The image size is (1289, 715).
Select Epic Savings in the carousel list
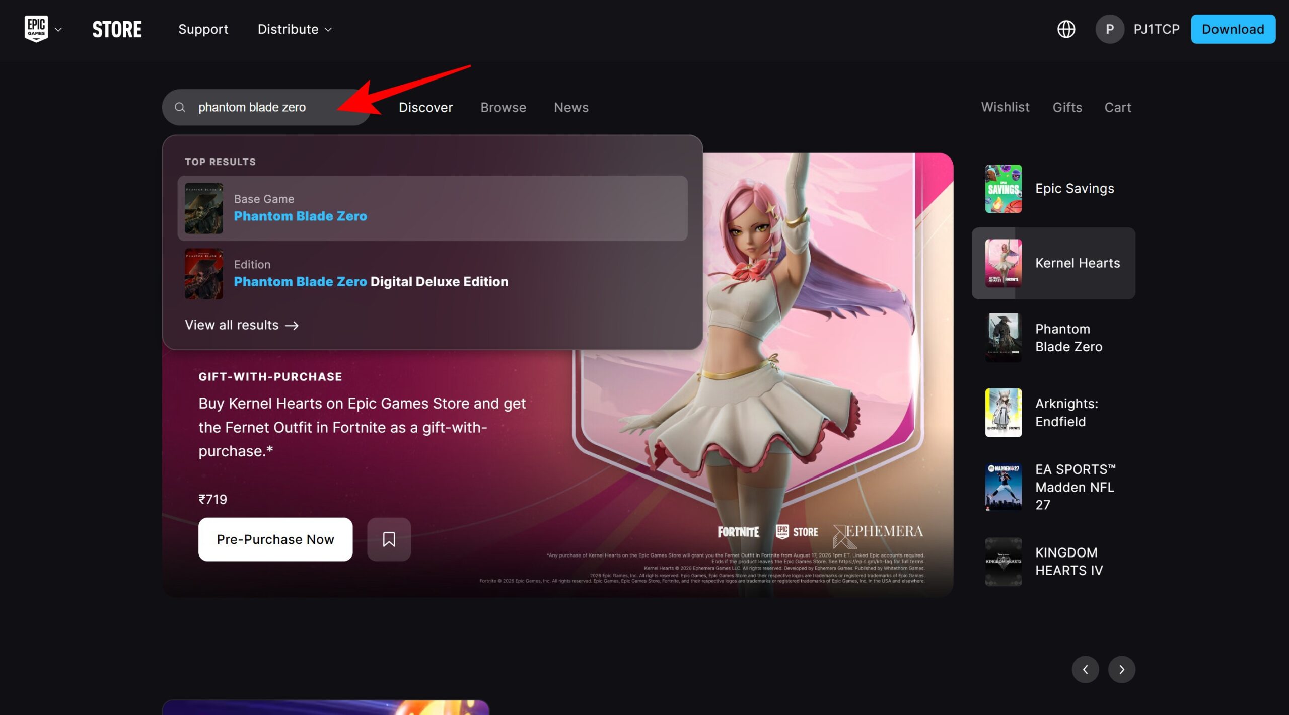[x=1053, y=189]
